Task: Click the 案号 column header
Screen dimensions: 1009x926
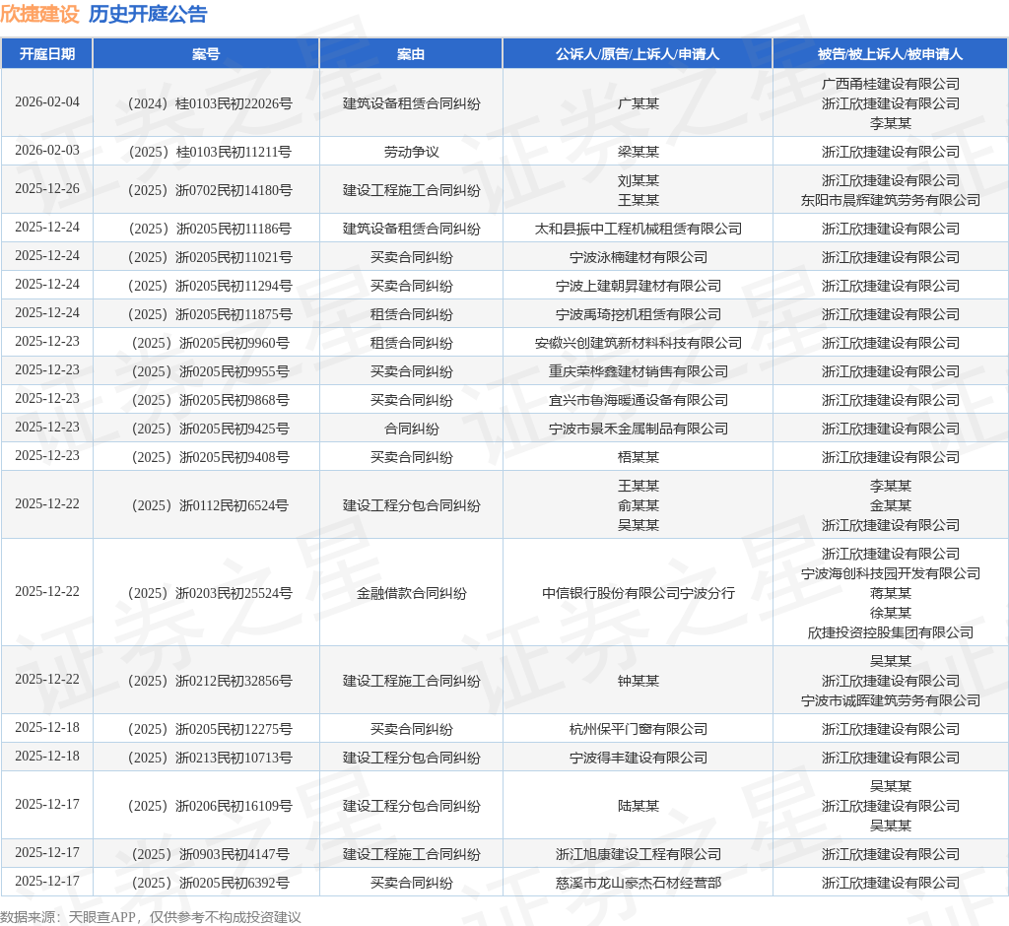Action: click(206, 54)
